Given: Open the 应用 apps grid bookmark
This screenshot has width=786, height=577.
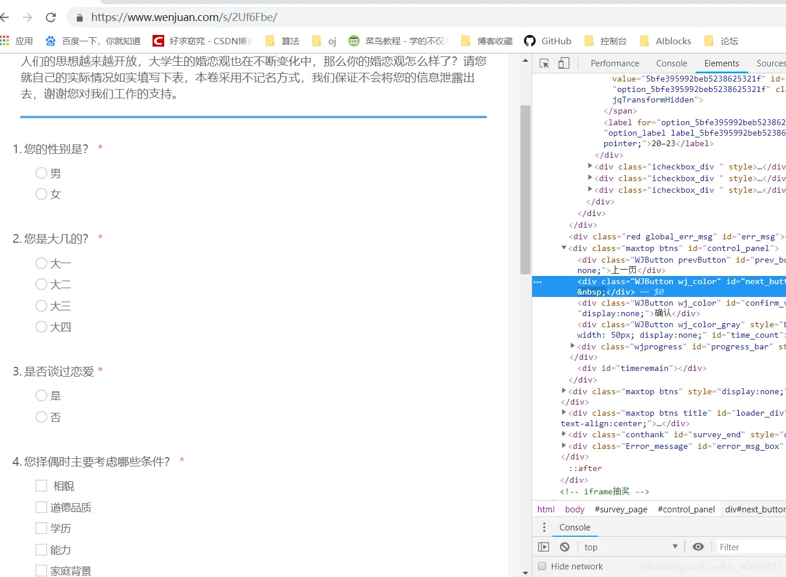Looking at the screenshot, I should 16,41.
